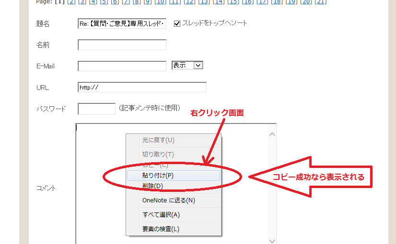The image size is (396, 244).
Task: Focus the パスワード password field
Action: tap(96, 109)
